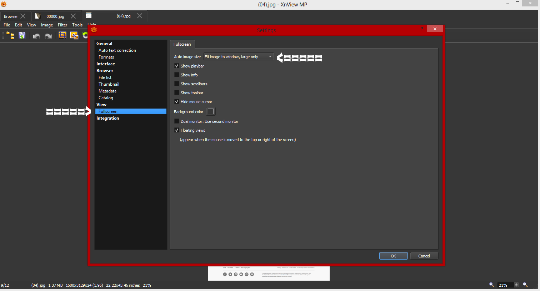The image size is (540, 291).
Task: Toggle the Hide mouse cursor checkbox
Action: pos(177,102)
